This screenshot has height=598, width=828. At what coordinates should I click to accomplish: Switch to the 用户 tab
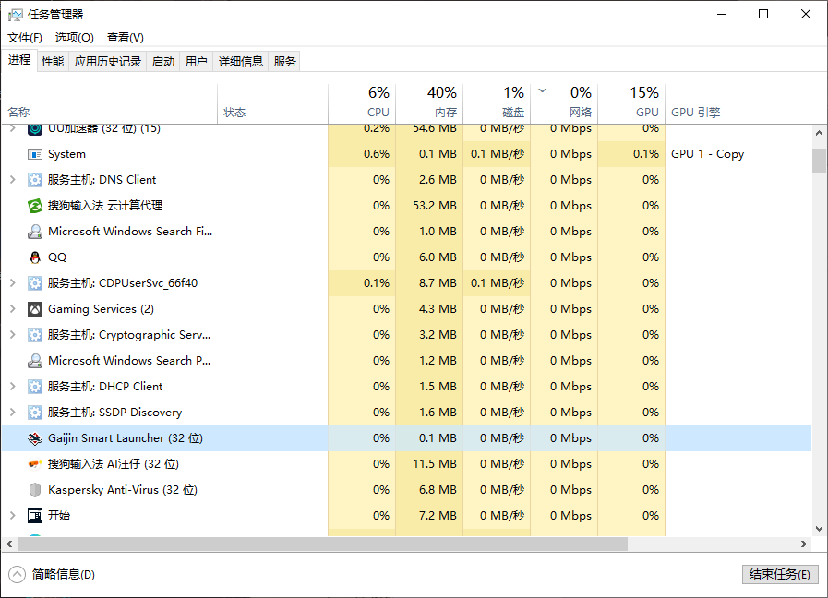coord(196,62)
